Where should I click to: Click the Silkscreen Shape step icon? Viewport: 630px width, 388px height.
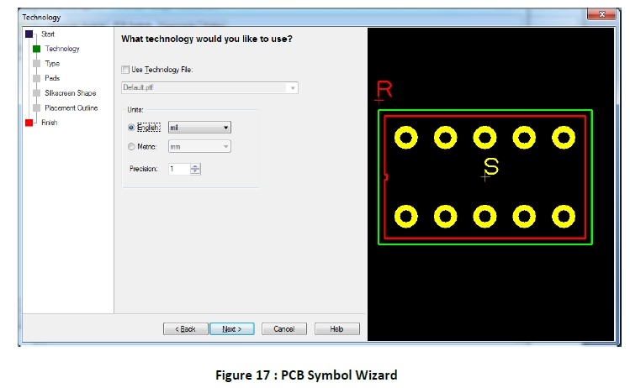tap(36, 93)
